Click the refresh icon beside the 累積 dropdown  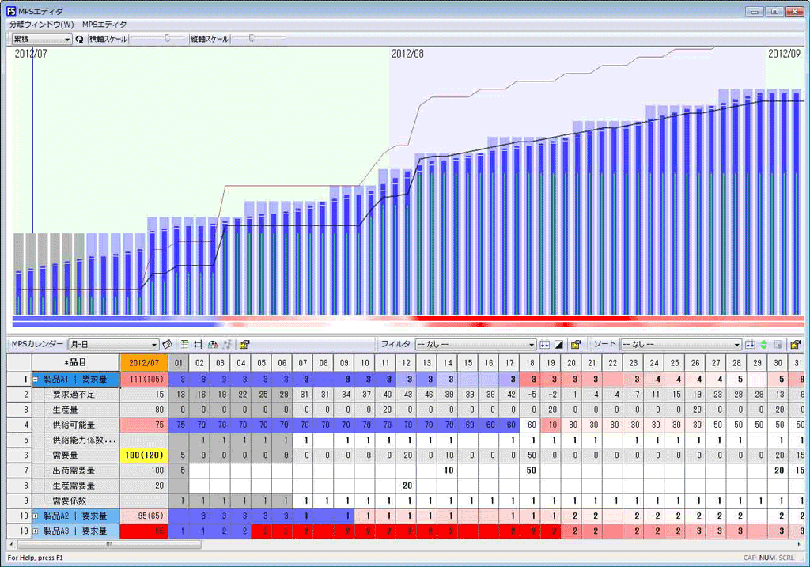click(x=79, y=39)
